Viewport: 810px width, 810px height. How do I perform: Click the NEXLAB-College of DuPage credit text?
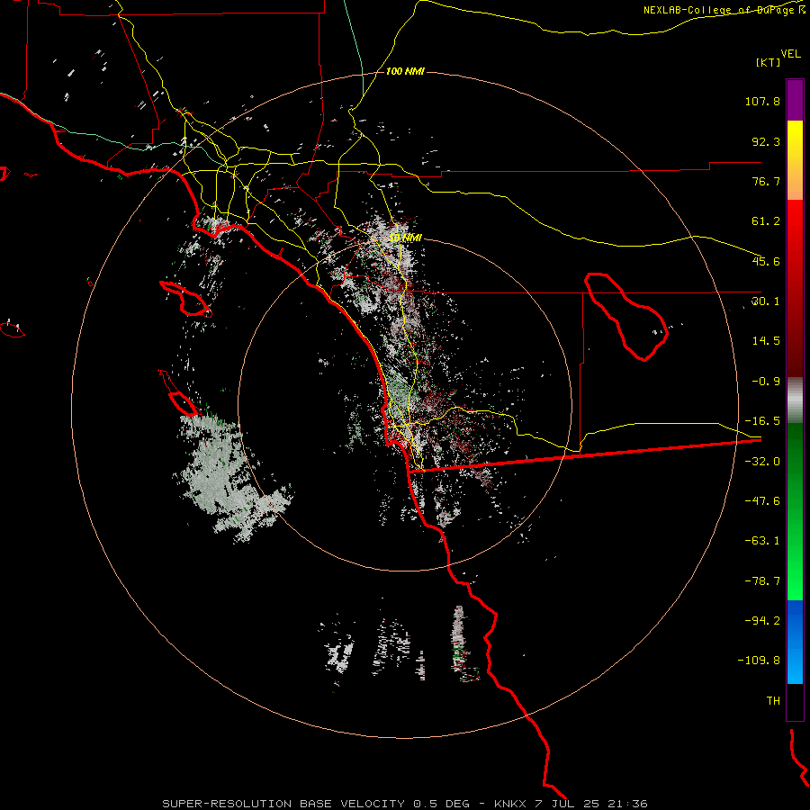click(x=724, y=10)
